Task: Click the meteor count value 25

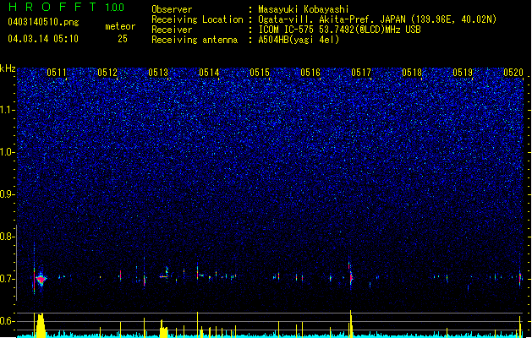Action: click(x=123, y=39)
